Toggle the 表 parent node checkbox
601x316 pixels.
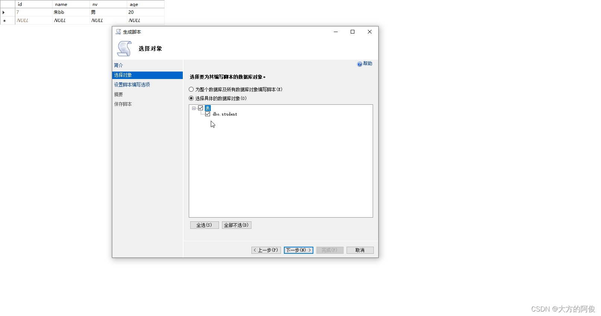click(201, 108)
